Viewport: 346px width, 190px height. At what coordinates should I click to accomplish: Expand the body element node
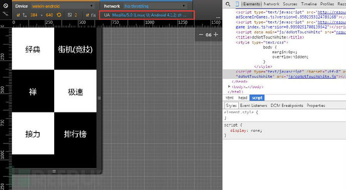pyautogui.click(x=229, y=86)
